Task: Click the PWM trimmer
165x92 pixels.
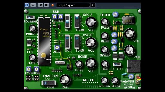Action: pyautogui.click(x=36, y=69)
